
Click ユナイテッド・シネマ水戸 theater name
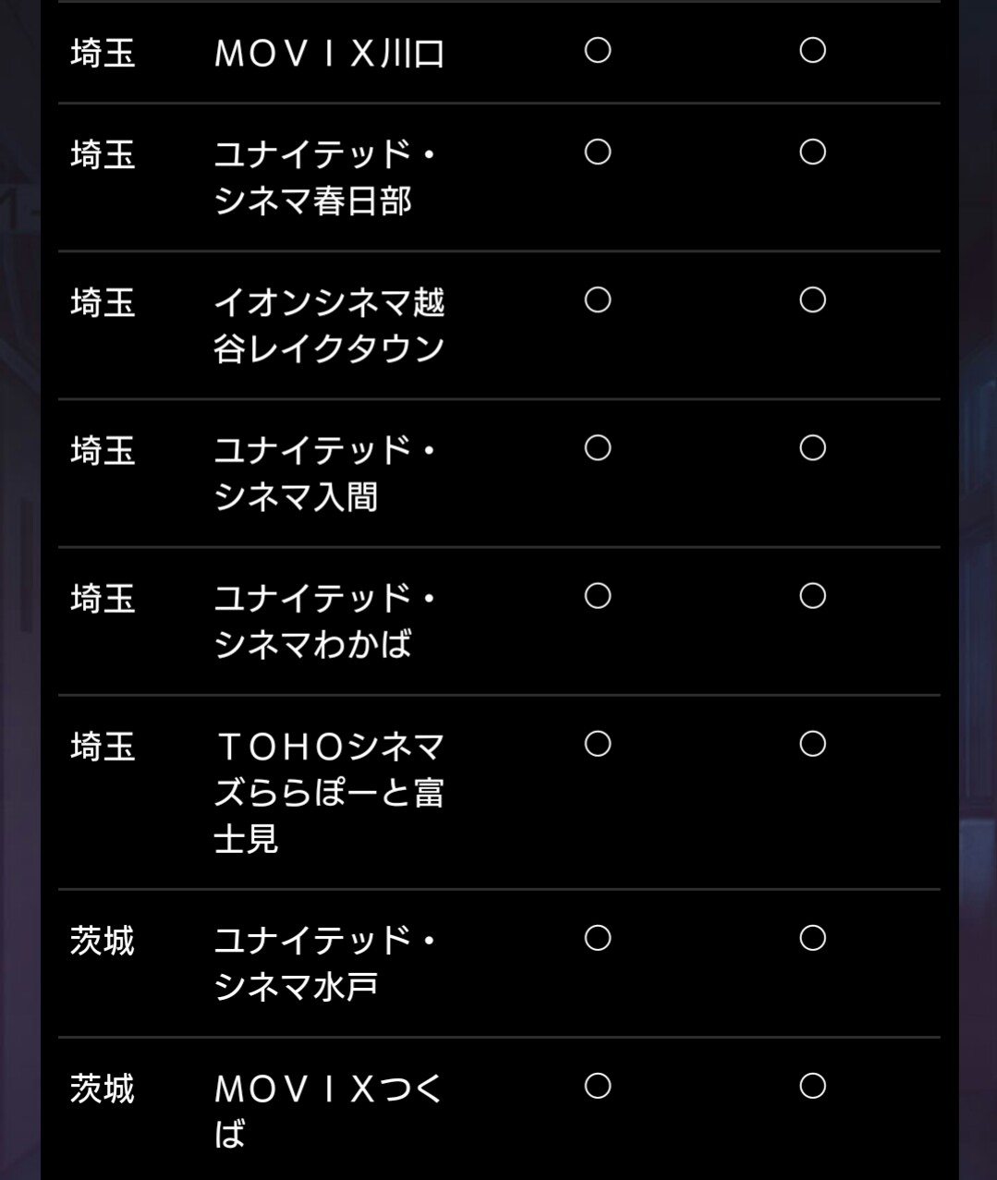point(323,963)
